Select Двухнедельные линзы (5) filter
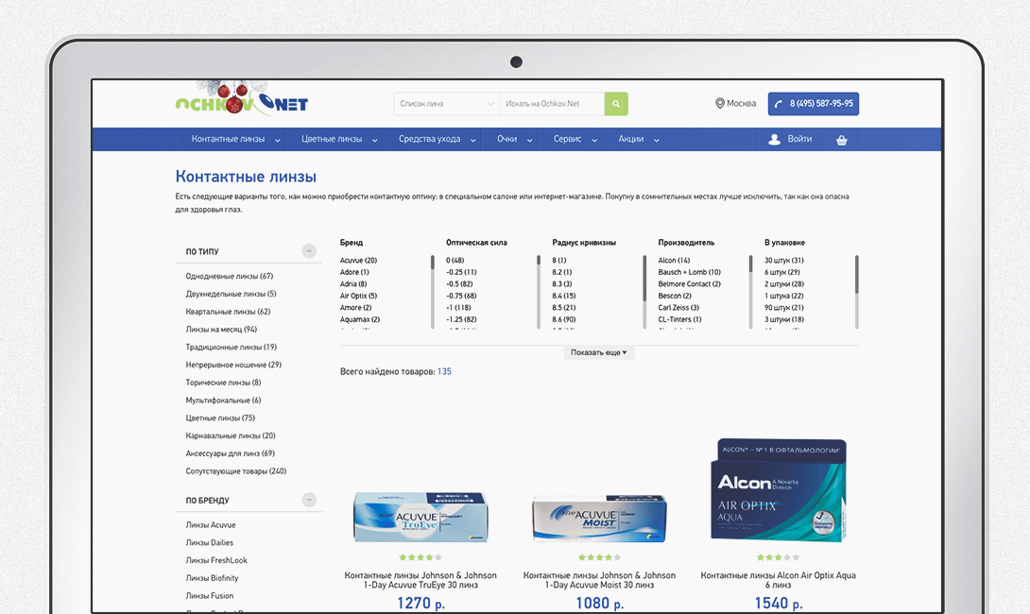The image size is (1030, 614). pyautogui.click(x=231, y=294)
